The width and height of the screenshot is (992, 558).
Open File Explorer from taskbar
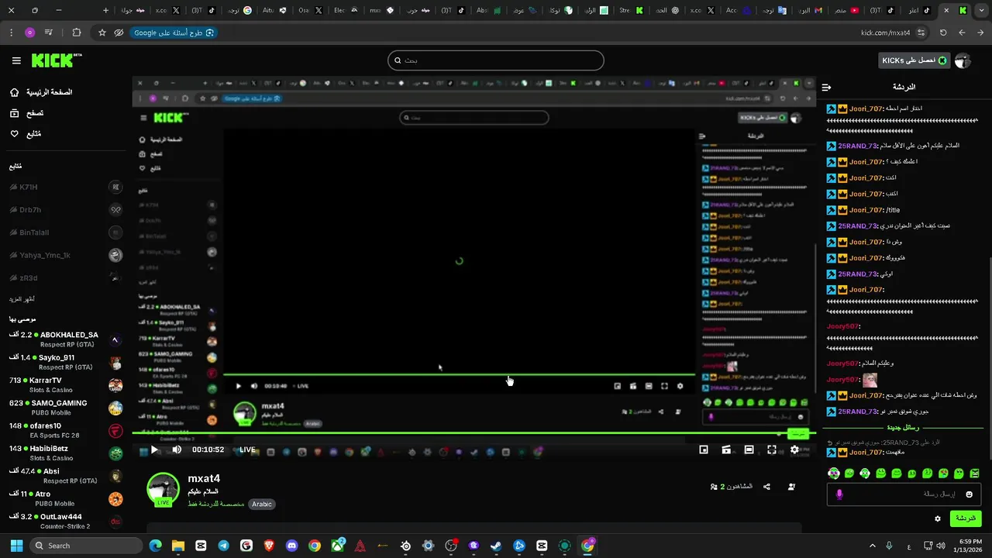click(178, 546)
